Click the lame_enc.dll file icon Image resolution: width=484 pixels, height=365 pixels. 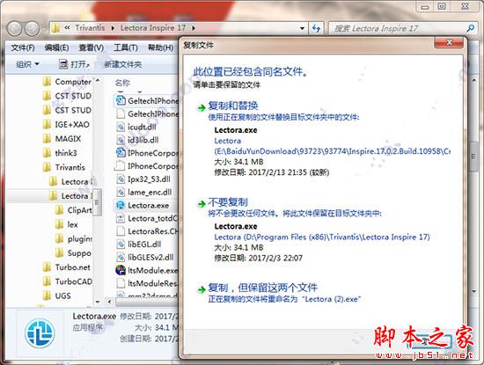coord(120,192)
